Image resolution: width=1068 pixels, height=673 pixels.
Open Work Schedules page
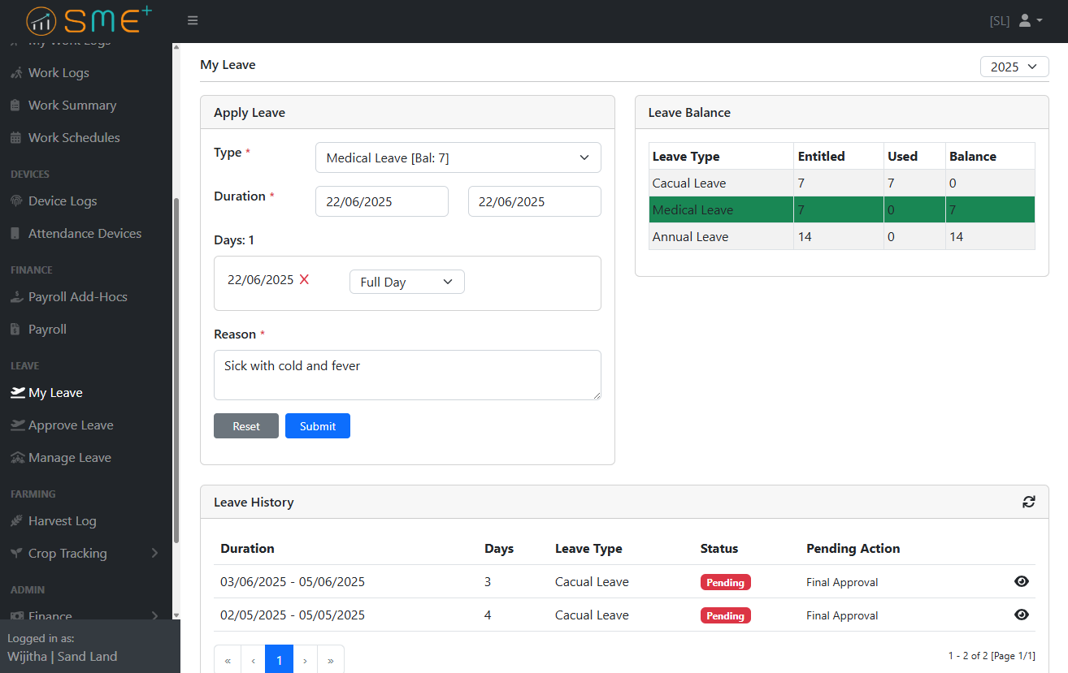coord(74,137)
